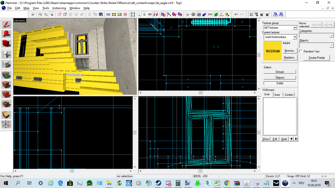The height and width of the screenshot is (188, 335).
Task: Click the Copy icon in toolbar
Action: point(95,14)
